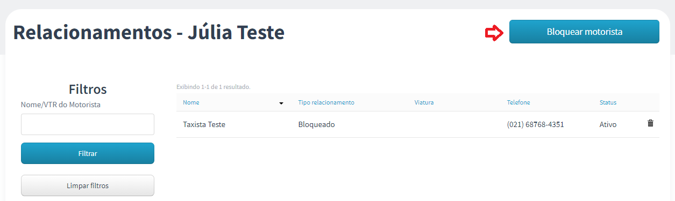Select the phone number (021) 68768-4351
Image resolution: width=675 pixels, height=201 pixels.
click(535, 124)
